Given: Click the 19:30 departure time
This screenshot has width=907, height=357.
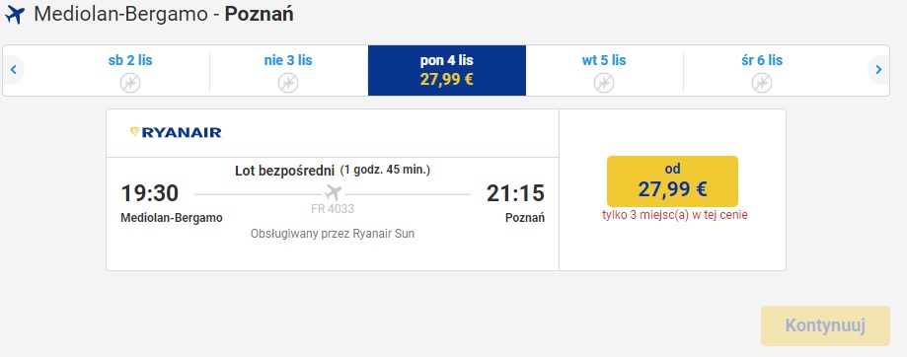Looking at the screenshot, I should [150, 193].
